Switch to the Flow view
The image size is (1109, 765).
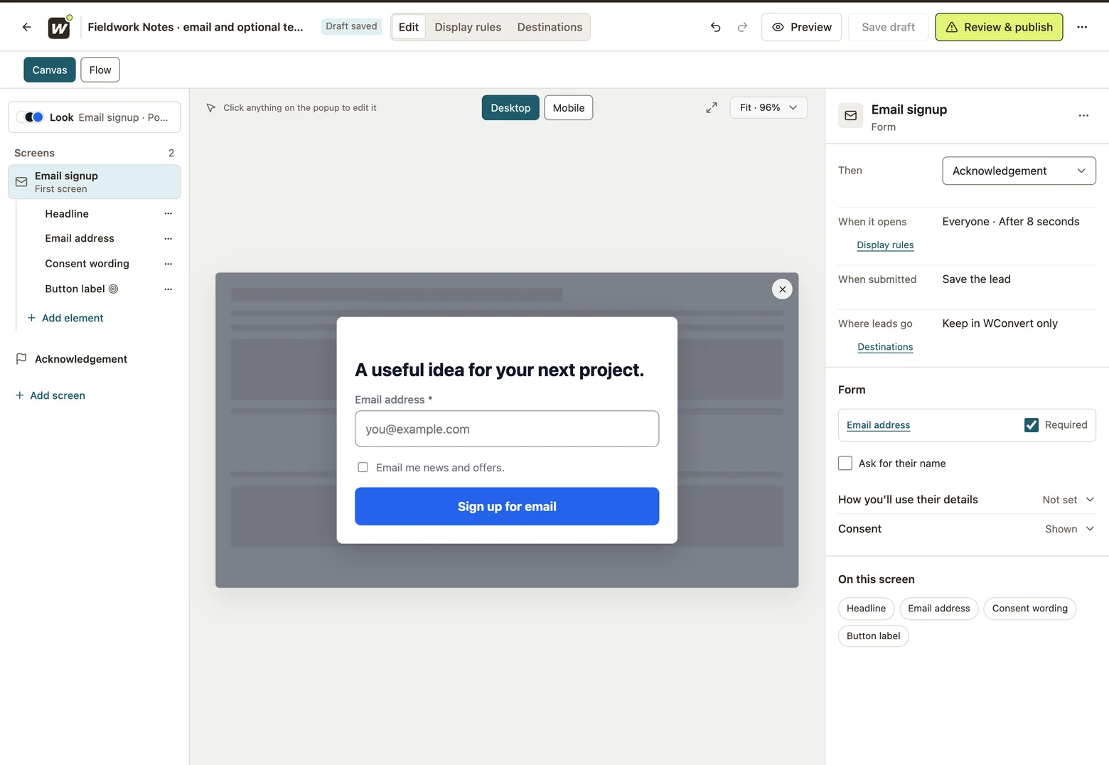(100, 70)
